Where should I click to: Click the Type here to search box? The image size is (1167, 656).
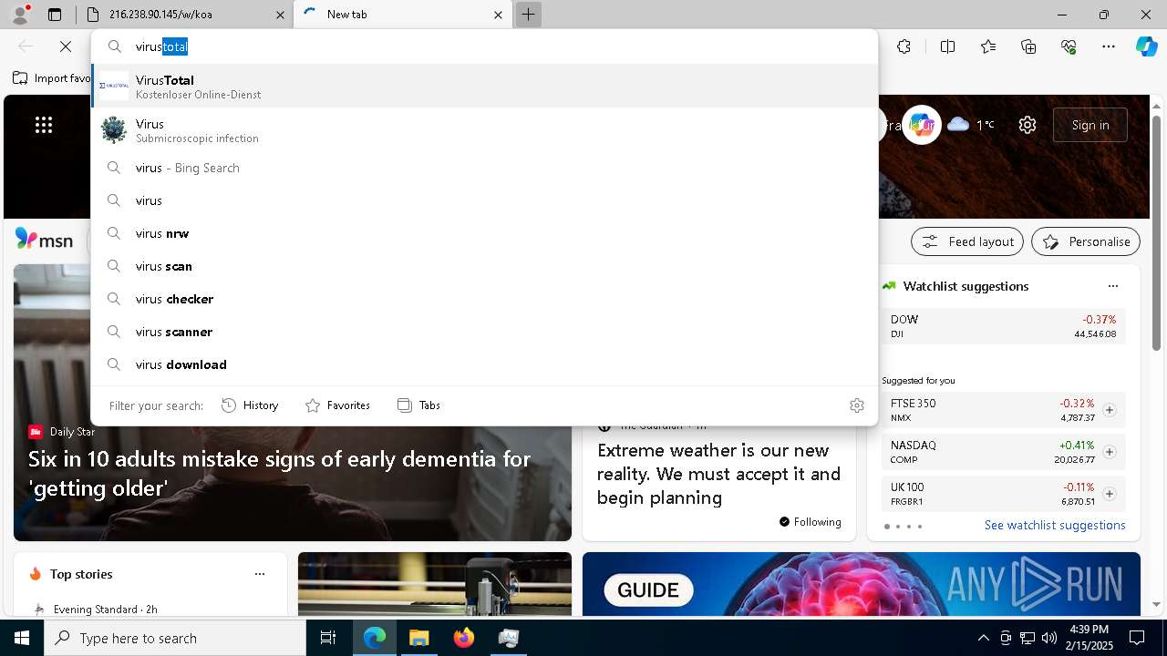[x=175, y=638]
